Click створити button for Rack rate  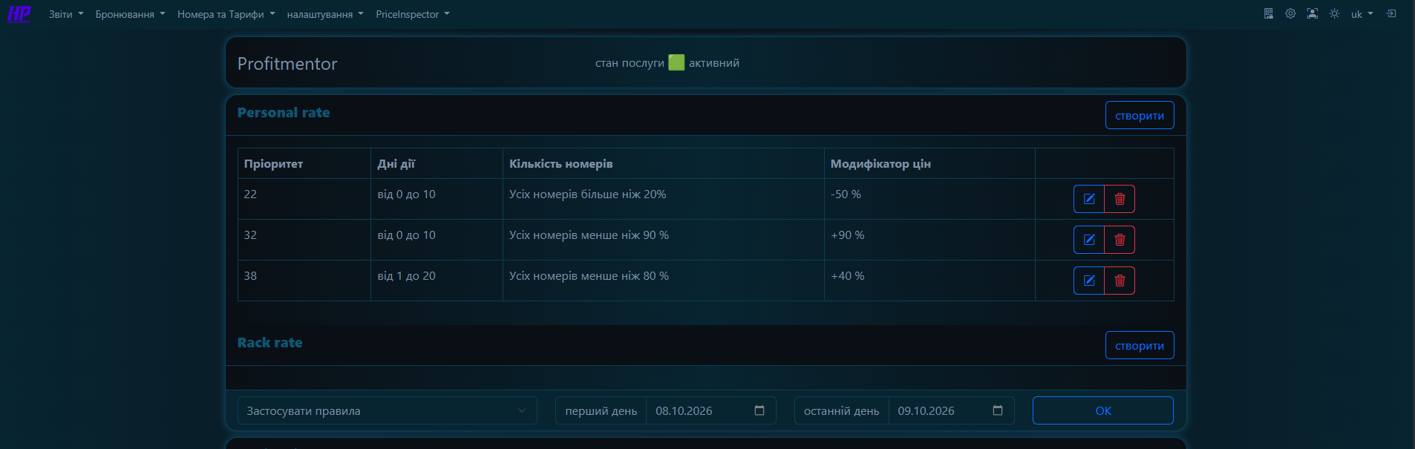click(x=1140, y=345)
